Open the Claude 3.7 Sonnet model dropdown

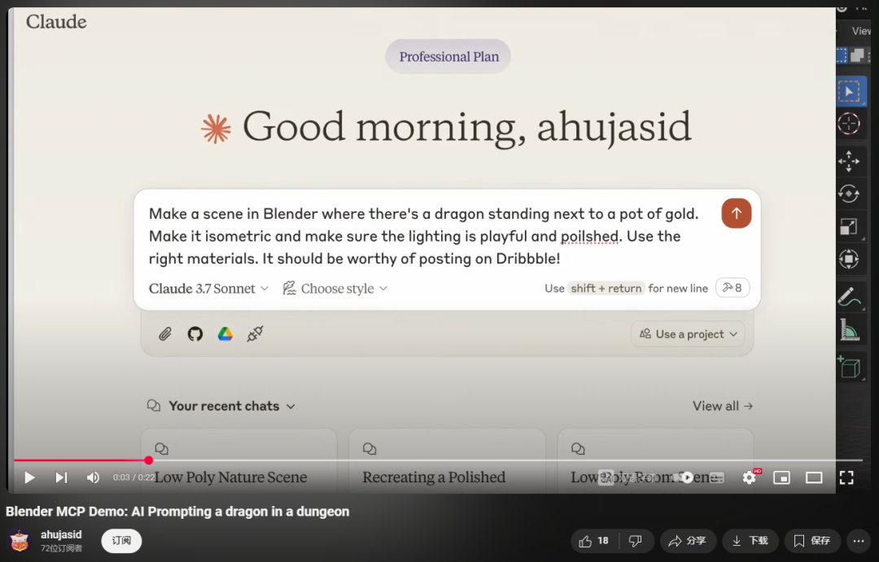point(208,289)
